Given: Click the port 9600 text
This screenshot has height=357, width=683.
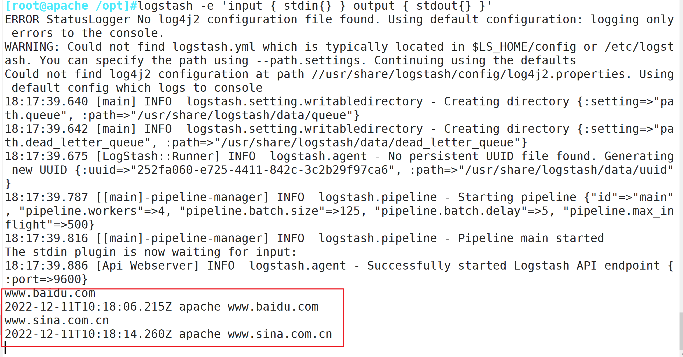Looking at the screenshot, I should 46,279.
